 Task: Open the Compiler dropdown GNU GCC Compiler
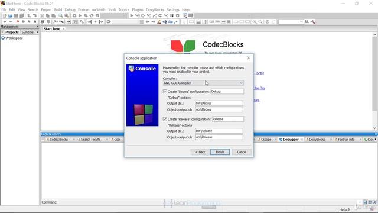(x=203, y=83)
